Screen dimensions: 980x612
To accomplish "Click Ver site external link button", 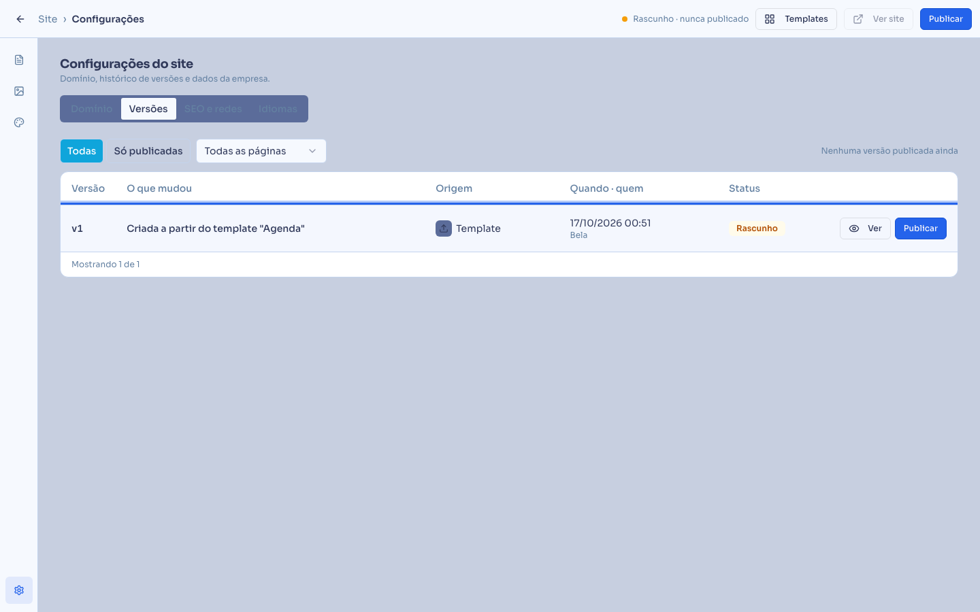I will 879,19.
